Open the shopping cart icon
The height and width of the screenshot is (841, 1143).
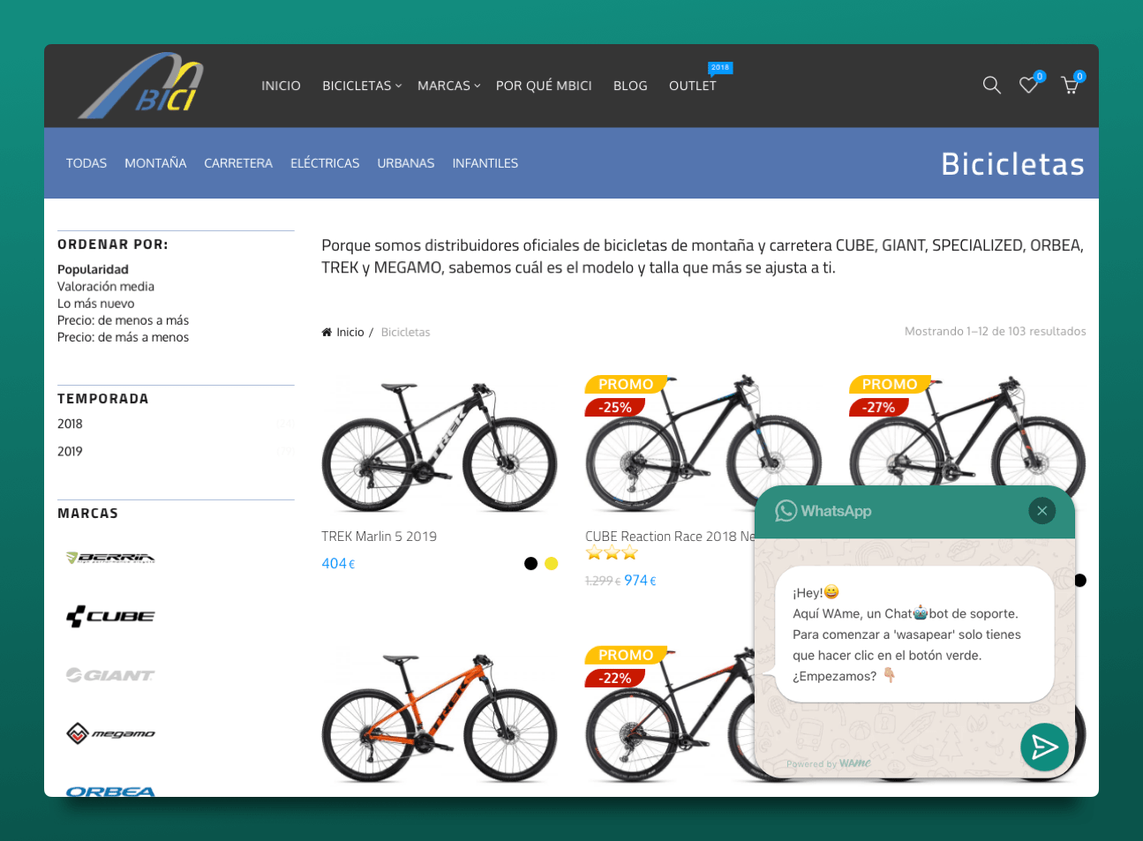click(1070, 86)
